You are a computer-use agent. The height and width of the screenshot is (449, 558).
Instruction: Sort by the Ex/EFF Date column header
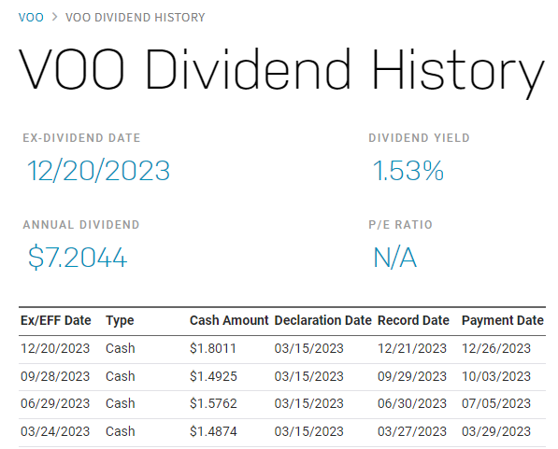[x=56, y=320]
